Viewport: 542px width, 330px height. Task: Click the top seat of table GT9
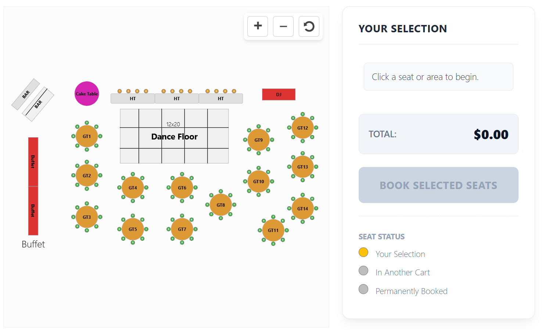point(259,126)
